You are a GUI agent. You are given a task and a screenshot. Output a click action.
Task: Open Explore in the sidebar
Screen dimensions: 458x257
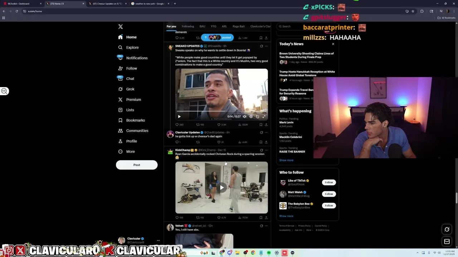(128, 47)
